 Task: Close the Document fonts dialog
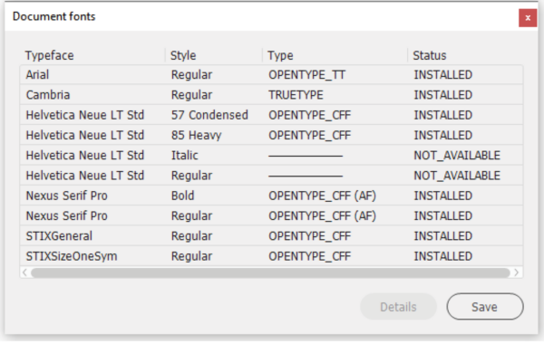528,18
